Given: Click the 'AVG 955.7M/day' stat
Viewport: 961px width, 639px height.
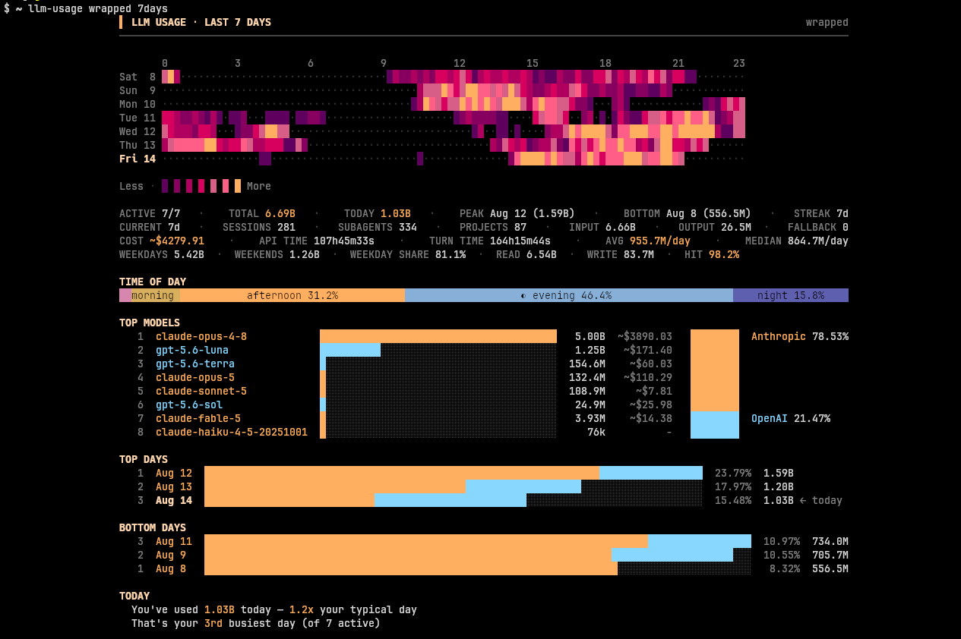Looking at the screenshot, I should [x=648, y=241].
